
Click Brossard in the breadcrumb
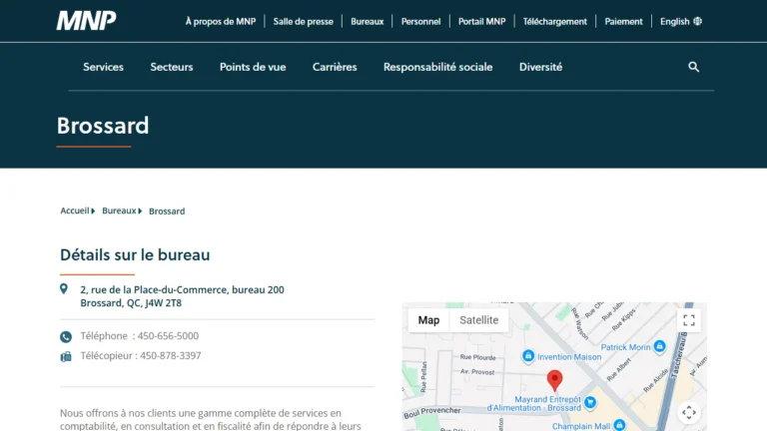click(x=167, y=212)
